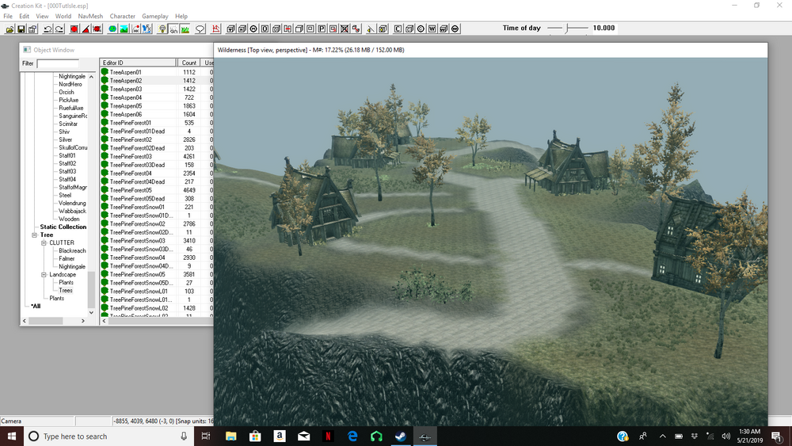The height and width of the screenshot is (446, 792).
Task: Select the Static Collection tree item
Action: coord(63,227)
